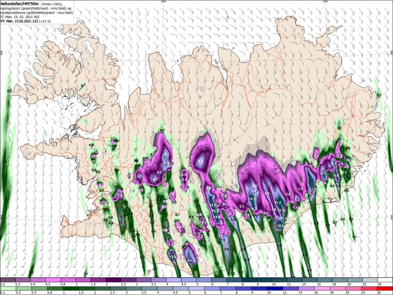The height and width of the screenshot is (295, 393).
Task: Click the 14.9 precipitation value on the map
Action: pyautogui.click(x=217, y=217)
